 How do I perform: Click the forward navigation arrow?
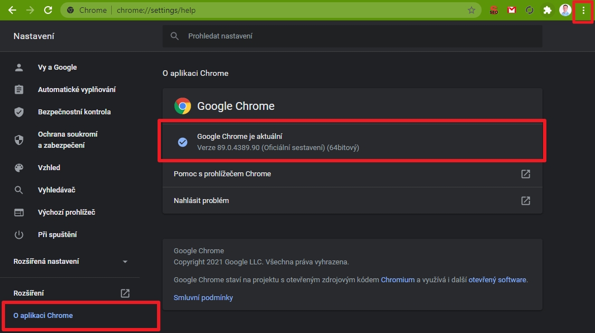click(30, 10)
